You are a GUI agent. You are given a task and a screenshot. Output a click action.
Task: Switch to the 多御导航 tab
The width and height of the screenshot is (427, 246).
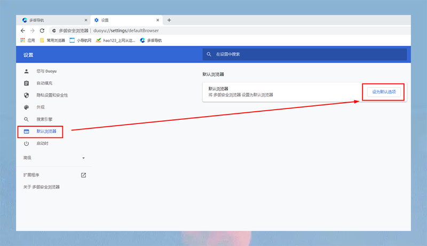click(53, 20)
